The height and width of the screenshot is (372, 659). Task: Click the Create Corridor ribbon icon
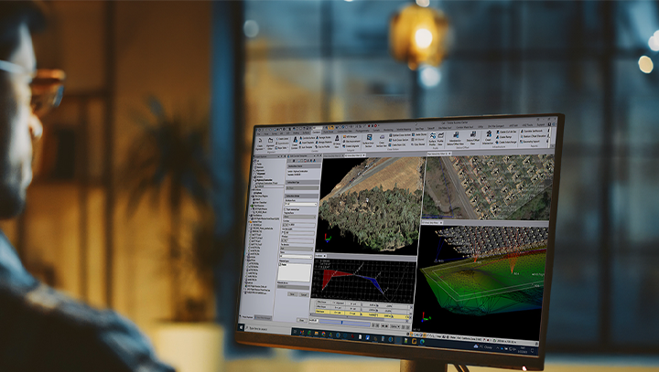tap(295, 143)
